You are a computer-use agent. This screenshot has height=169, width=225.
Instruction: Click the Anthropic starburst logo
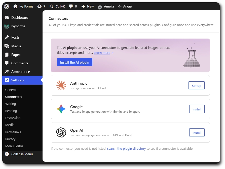[61, 85]
